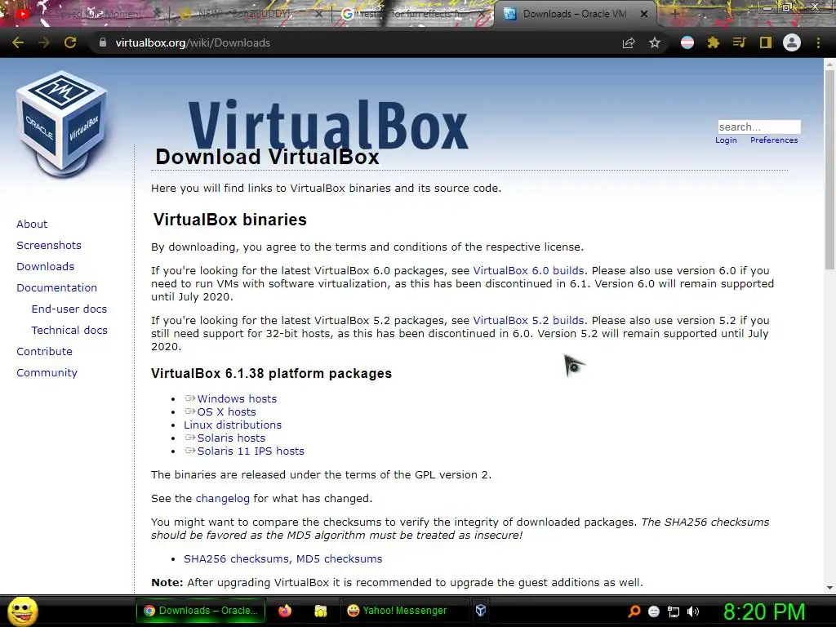Open the Login link
Viewport: 836px width, 627px height.
(x=726, y=140)
